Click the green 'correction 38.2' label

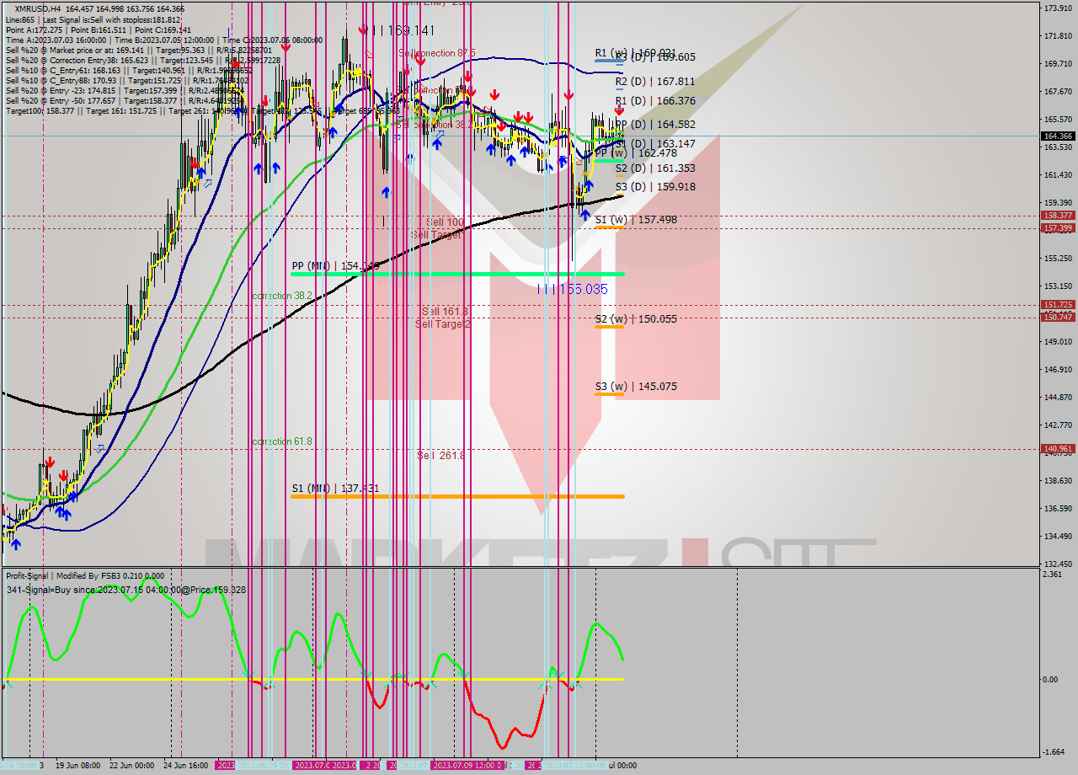tap(283, 297)
